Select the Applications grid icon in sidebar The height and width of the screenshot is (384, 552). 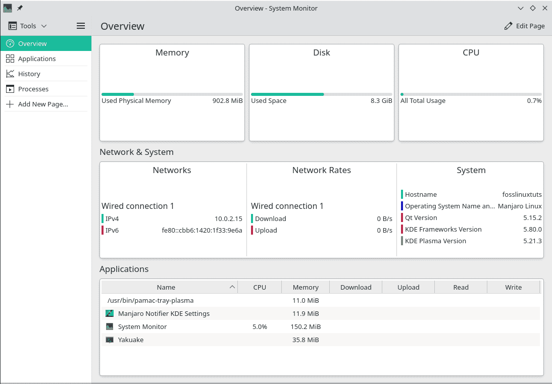(x=10, y=59)
